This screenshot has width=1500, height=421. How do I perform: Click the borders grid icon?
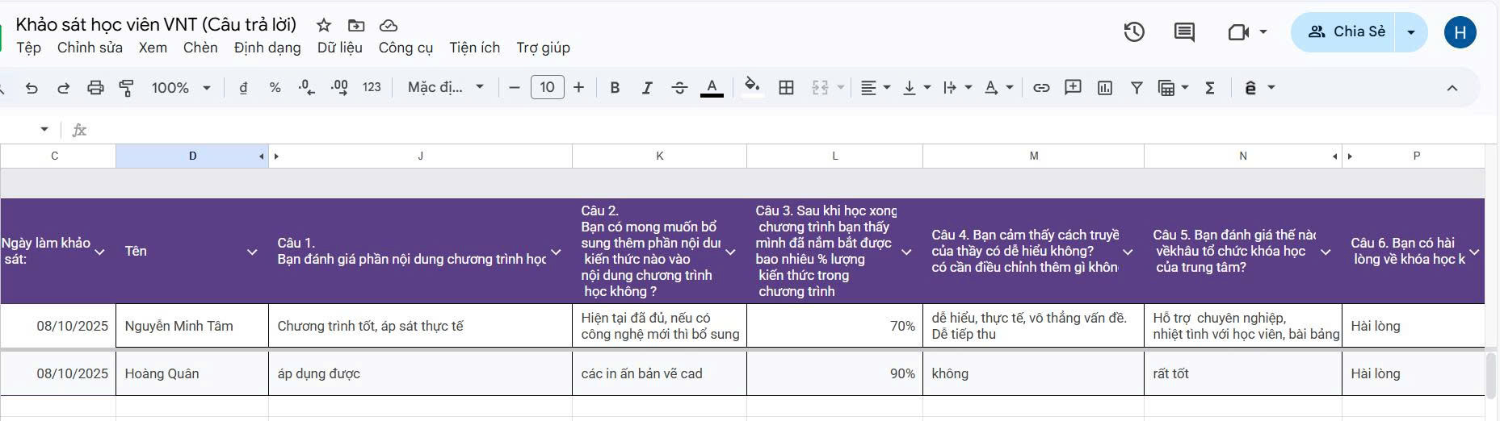point(786,88)
